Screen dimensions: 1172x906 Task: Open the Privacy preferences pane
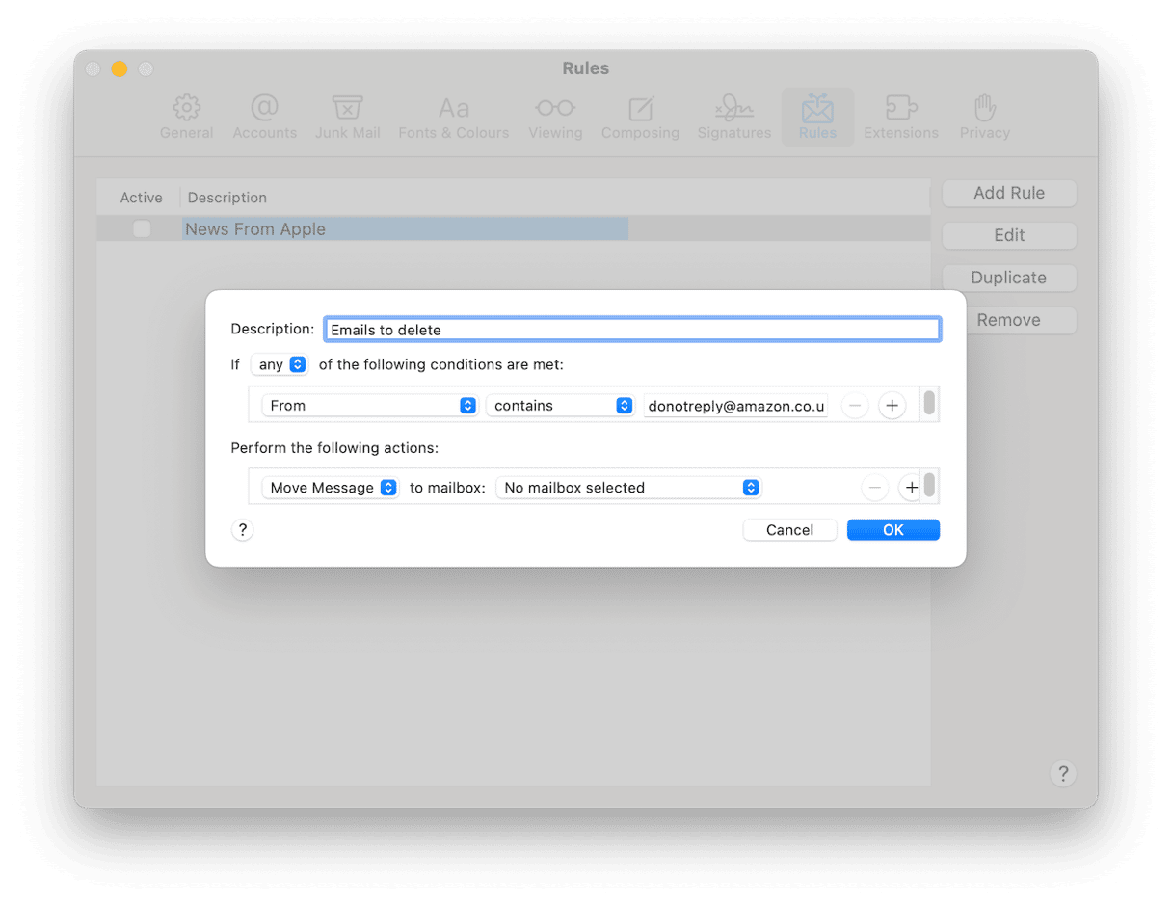tap(984, 118)
